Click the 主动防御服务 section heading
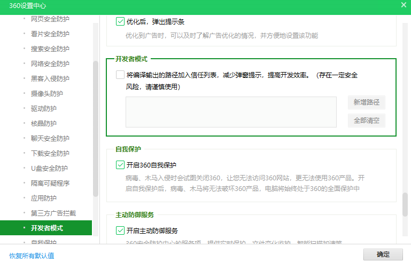 point(135,215)
